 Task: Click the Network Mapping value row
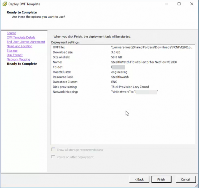134,91
